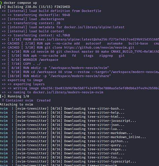The width and height of the screenshot is (159, 166).
Task: Click 'Downloading tree-sitter-javascript...' log line
Action: click(68, 121)
